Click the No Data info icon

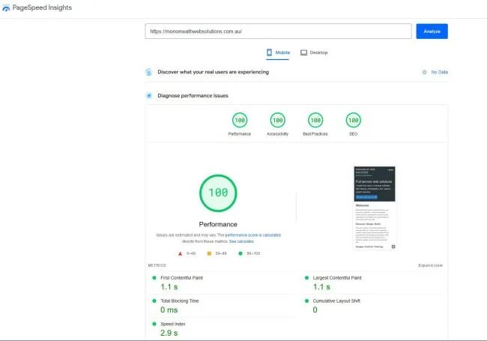(424, 72)
